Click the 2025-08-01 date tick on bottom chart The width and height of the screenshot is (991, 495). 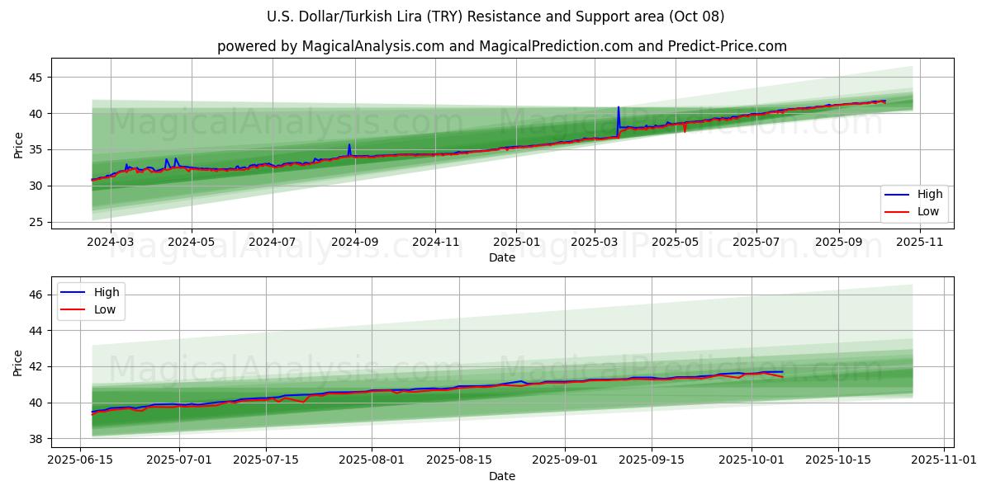point(372,460)
